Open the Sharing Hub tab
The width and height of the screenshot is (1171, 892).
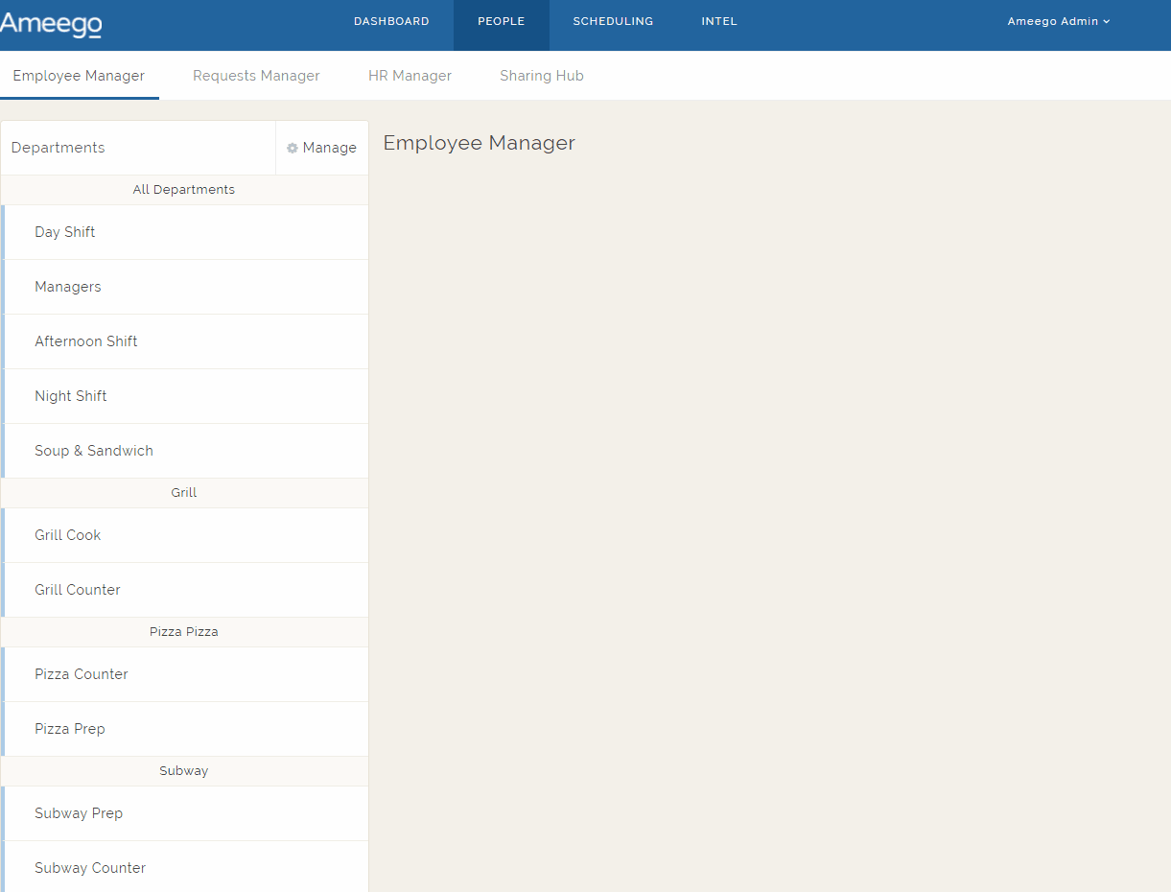point(541,76)
